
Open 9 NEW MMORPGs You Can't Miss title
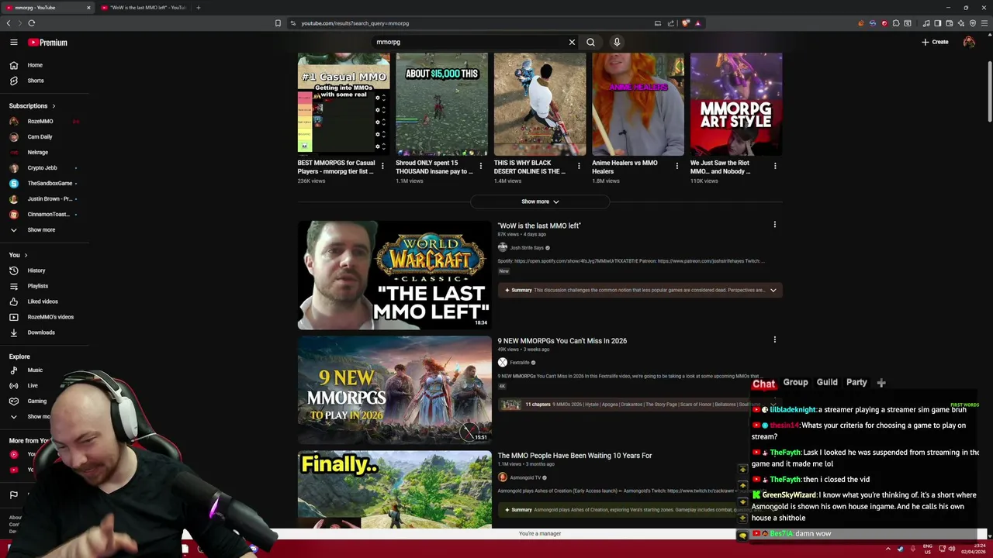click(x=562, y=341)
